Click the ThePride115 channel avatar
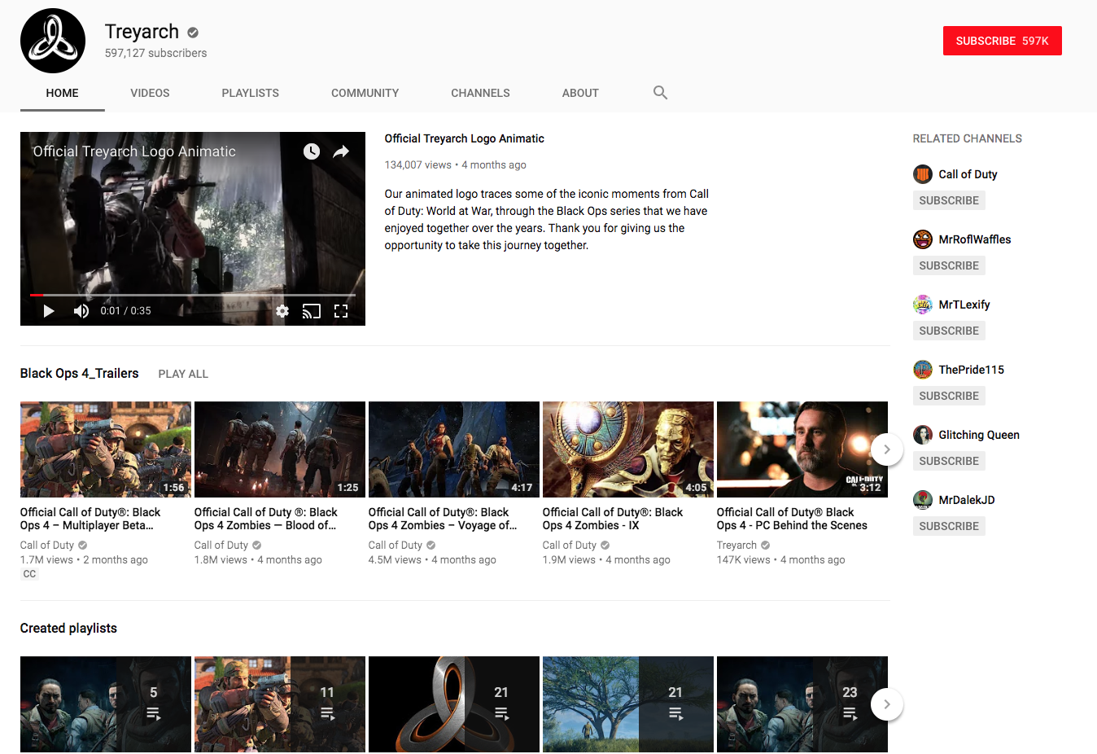The image size is (1097, 754). coord(923,370)
